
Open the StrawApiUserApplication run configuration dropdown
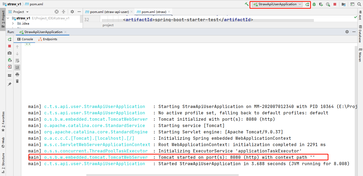click(x=277, y=4)
